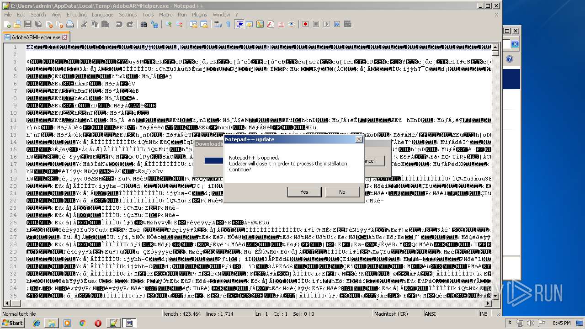
Task: Click the vertical scrollbar down arrow
Action: pos(495,296)
